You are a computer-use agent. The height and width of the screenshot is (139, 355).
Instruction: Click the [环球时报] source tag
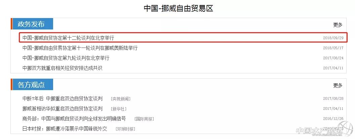pos(125,129)
